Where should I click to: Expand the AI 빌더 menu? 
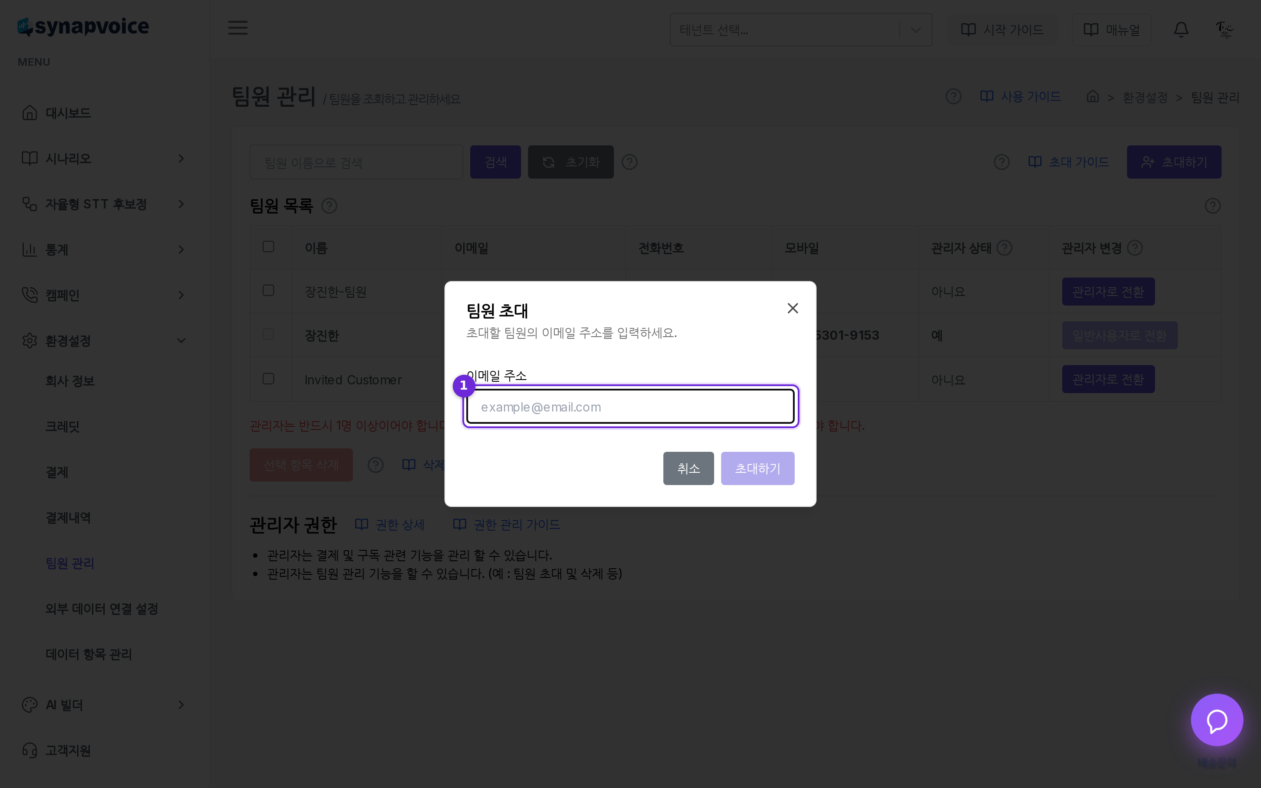point(104,705)
